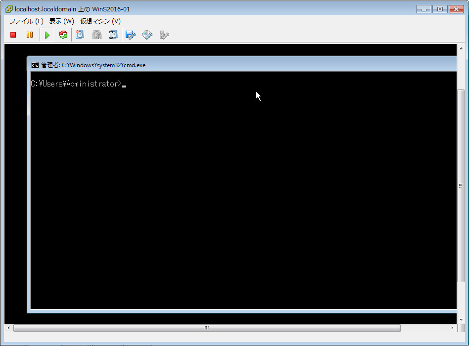The height and width of the screenshot is (346, 469).
Task: Open the 表示 (W) menu
Action: [62, 21]
